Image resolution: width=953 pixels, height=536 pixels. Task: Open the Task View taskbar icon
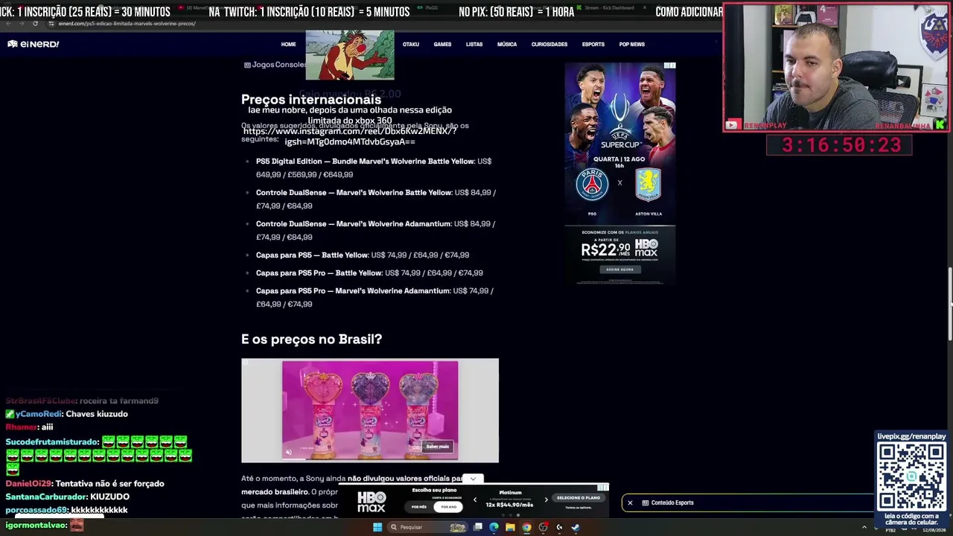coord(477,527)
